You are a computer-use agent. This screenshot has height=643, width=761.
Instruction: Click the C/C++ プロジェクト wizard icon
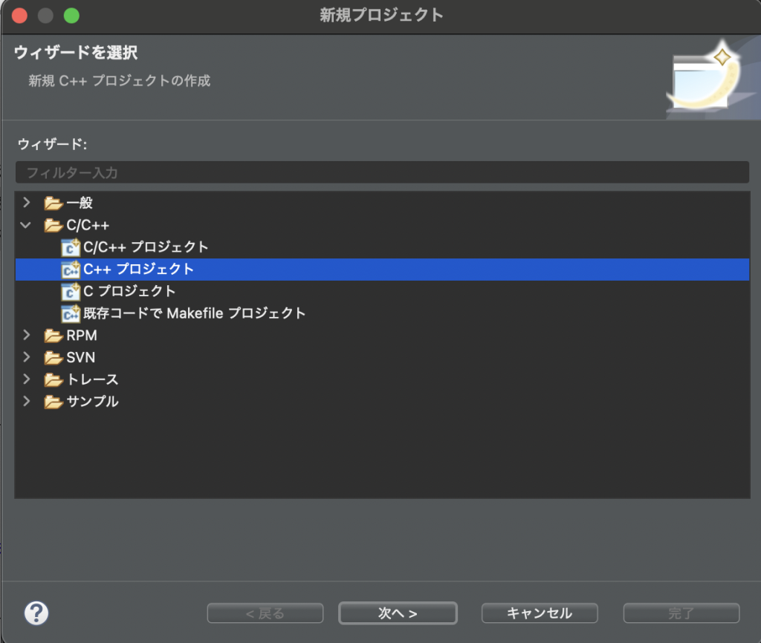[x=71, y=247]
